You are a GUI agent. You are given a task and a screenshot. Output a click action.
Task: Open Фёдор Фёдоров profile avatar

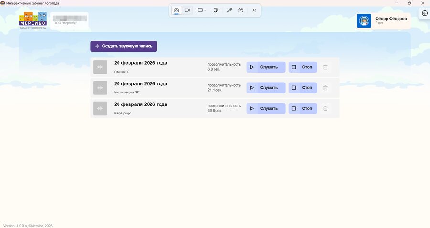364,21
